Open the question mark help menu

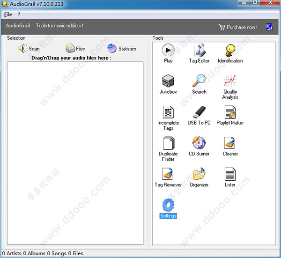click(19, 15)
